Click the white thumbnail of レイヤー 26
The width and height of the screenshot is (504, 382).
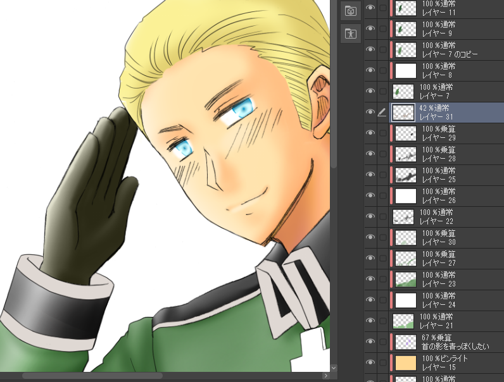(x=406, y=196)
